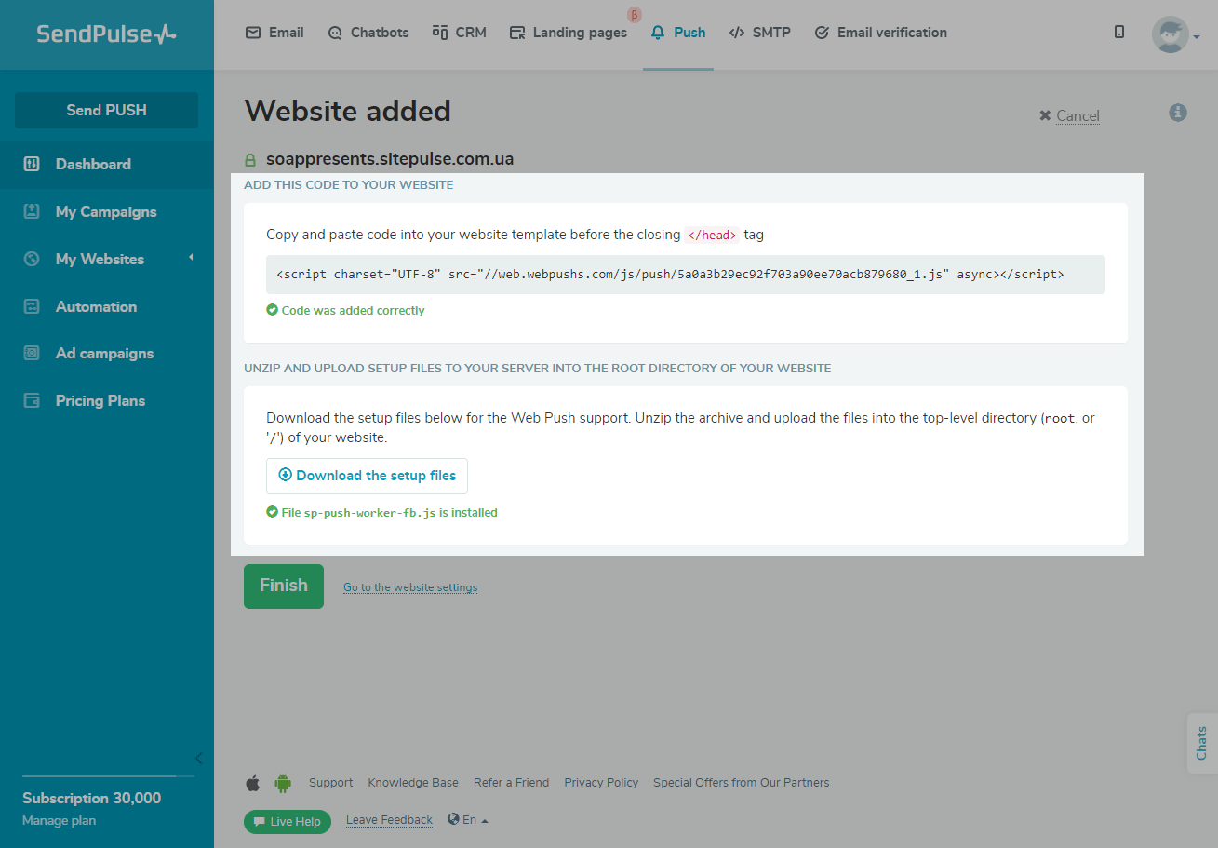Open Email verification section
This screenshot has width=1218, height=848.
(x=880, y=33)
